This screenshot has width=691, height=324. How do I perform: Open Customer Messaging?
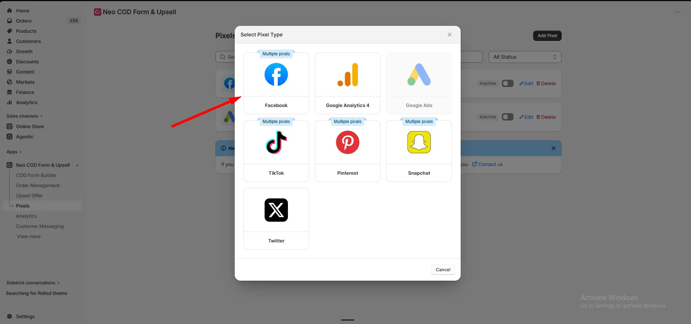[40, 226]
